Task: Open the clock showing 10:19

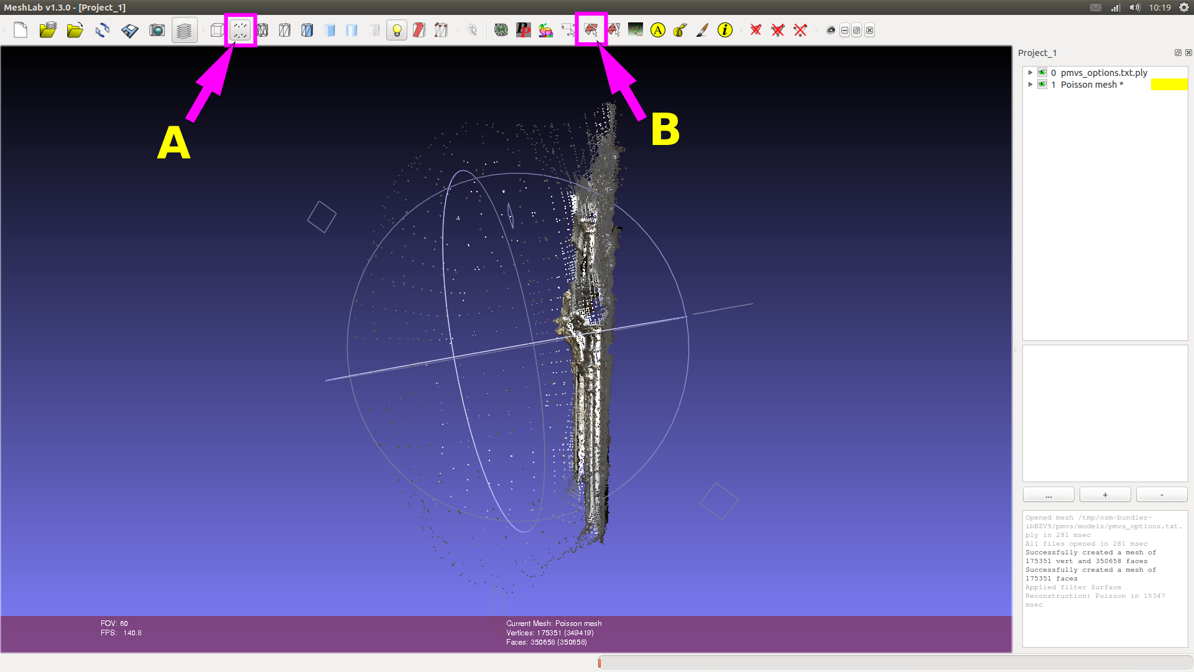Action: click(1160, 7)
